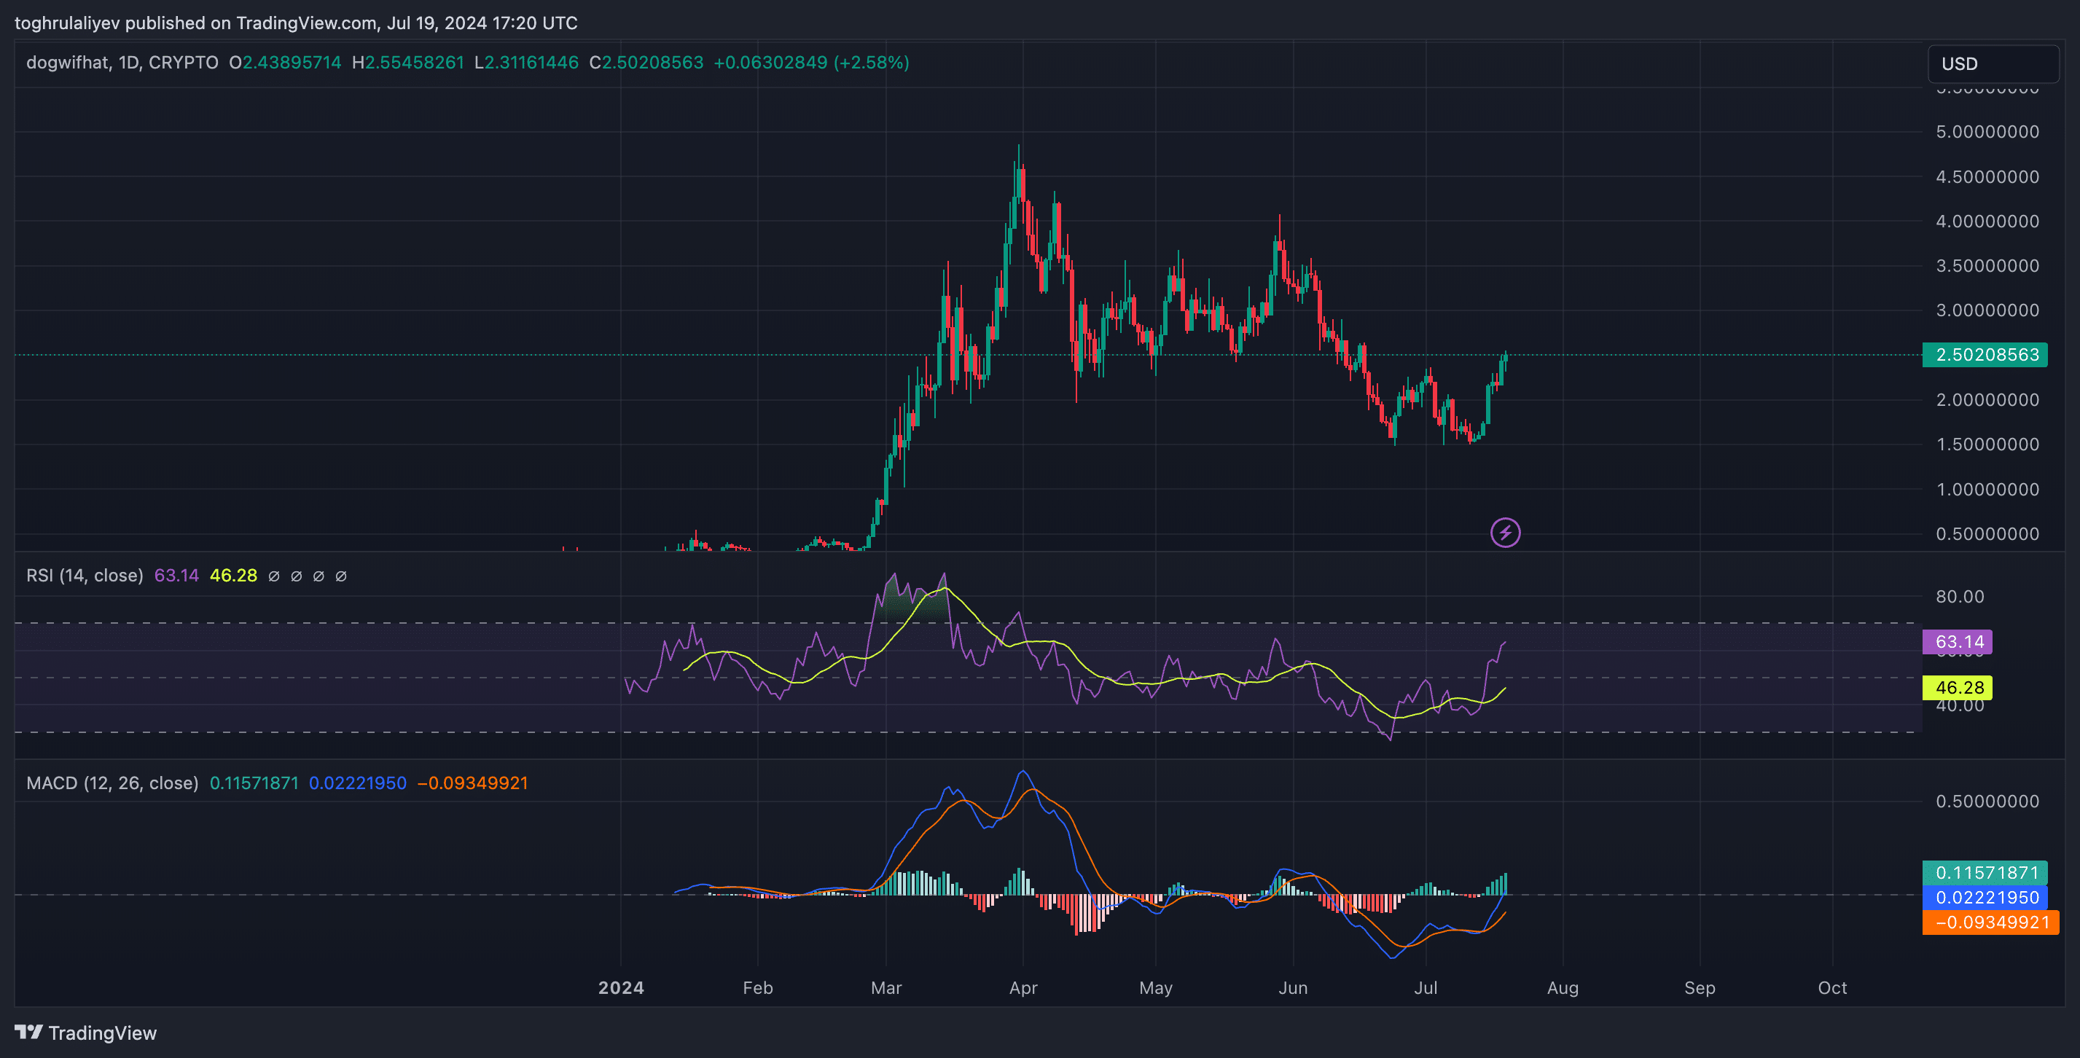Click the orange signal line tag −0.09349921

1990,922
